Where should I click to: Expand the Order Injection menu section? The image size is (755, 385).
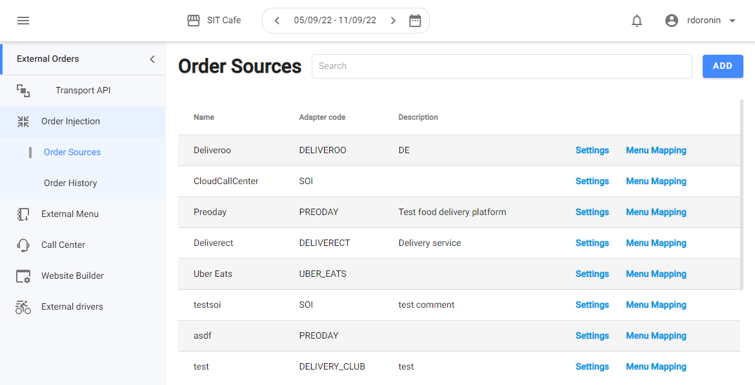[x=70, y=122]
